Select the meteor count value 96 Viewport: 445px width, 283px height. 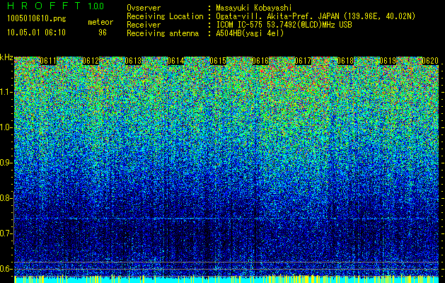[103, 33]
